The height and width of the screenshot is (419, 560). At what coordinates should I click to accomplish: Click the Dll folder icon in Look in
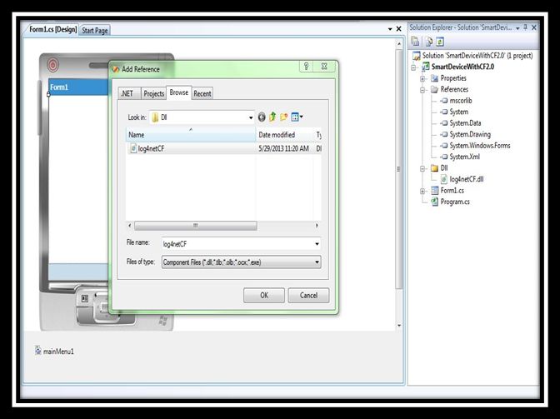point(155,117)
